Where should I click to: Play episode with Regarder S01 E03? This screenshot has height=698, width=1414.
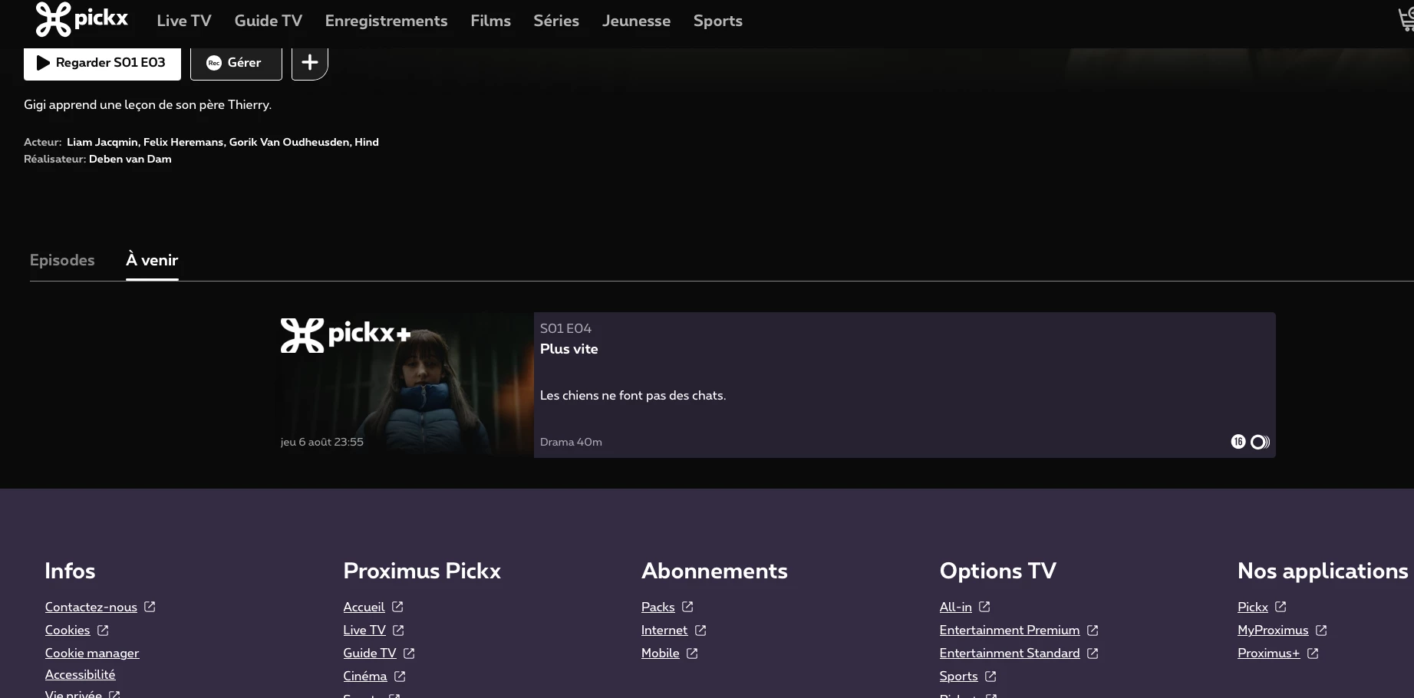102,62
